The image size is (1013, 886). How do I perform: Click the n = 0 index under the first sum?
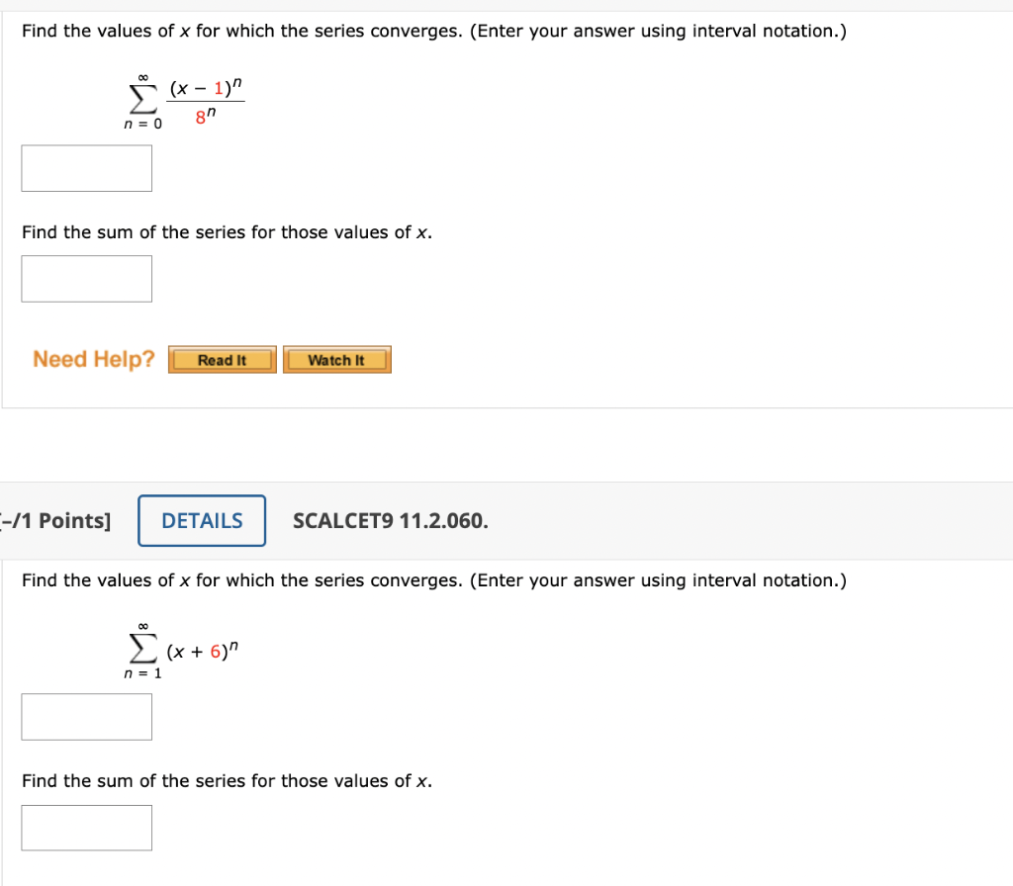(x=141, y=123)
